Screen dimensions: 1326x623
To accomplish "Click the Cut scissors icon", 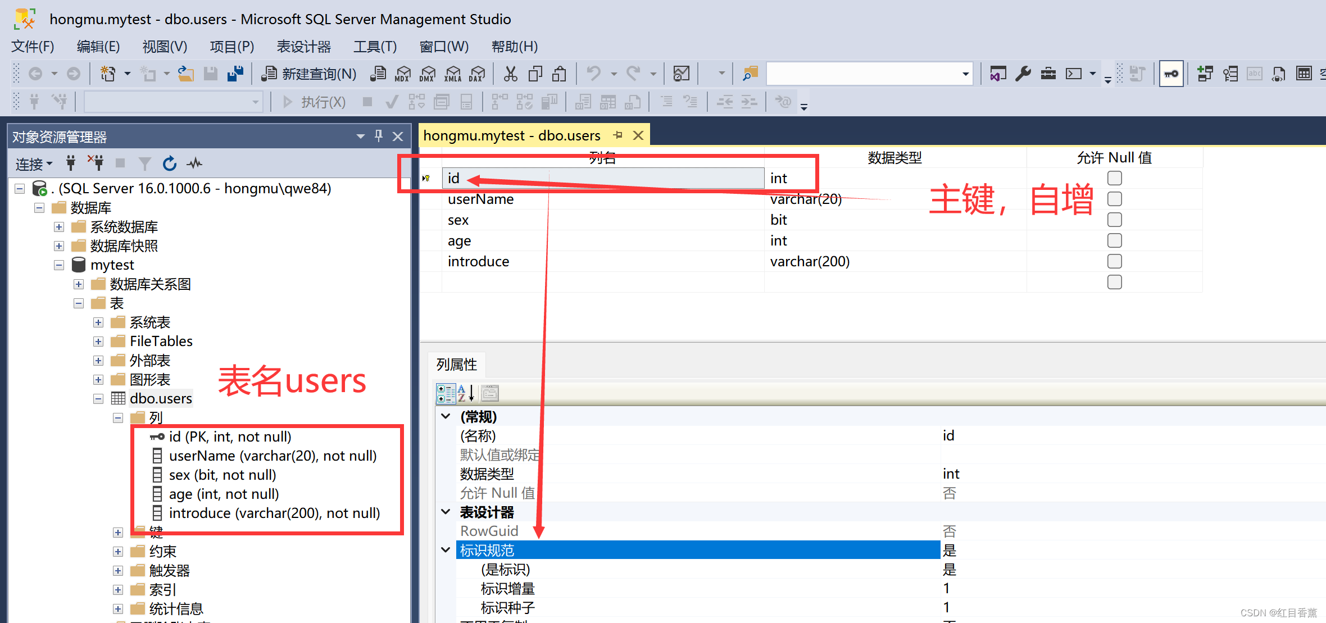I will [510, 74].
